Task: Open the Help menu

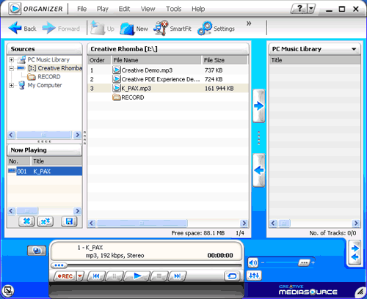Action: pos(198,9)
